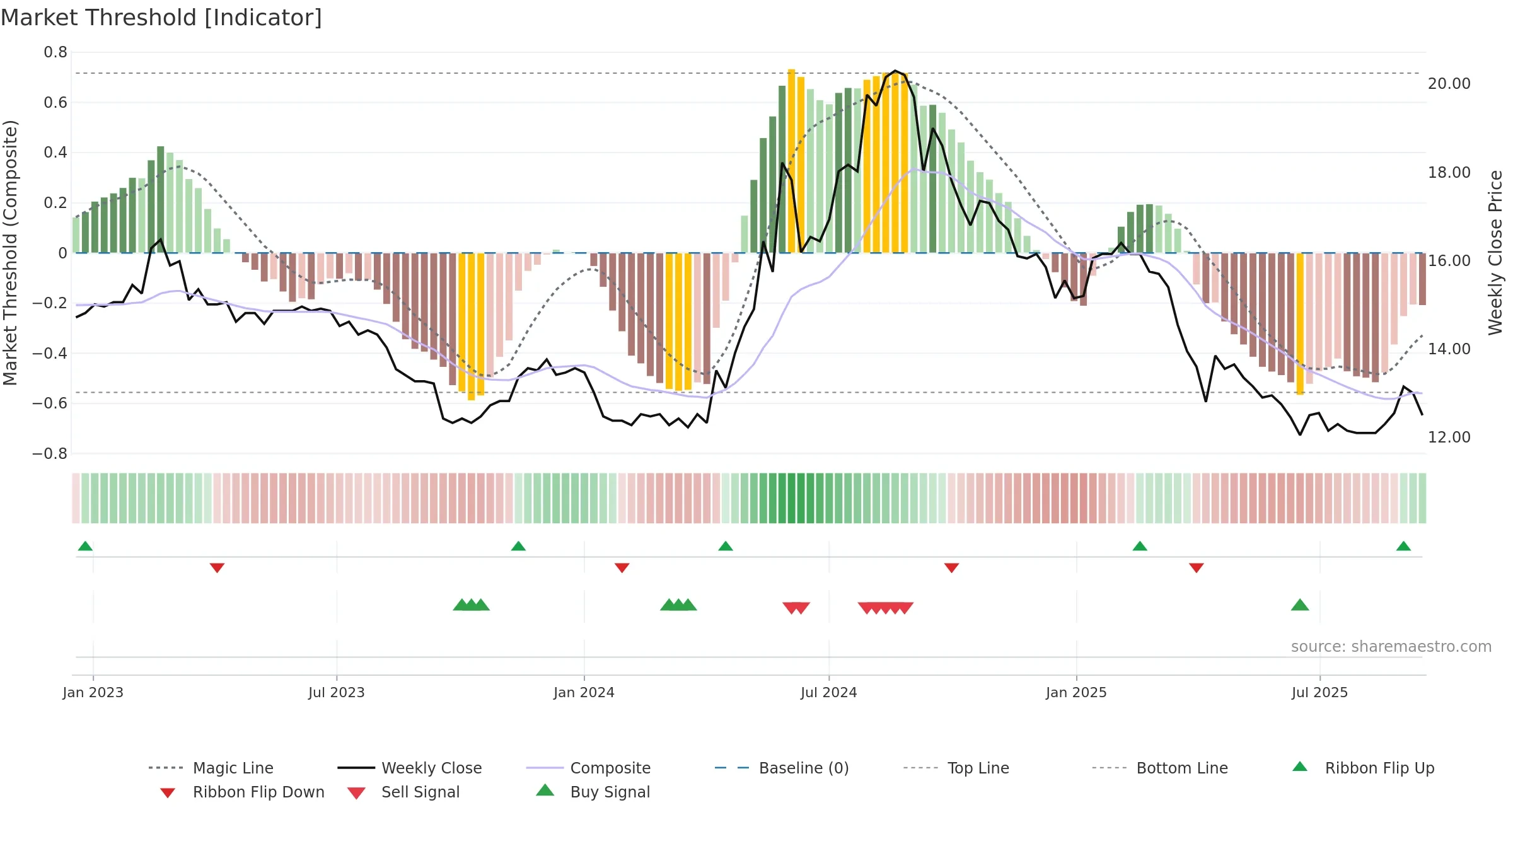1513x851 pixels.
Task: Click the 16.00 price axis label
Action: pyautogui.click(x=1449, y=260)
